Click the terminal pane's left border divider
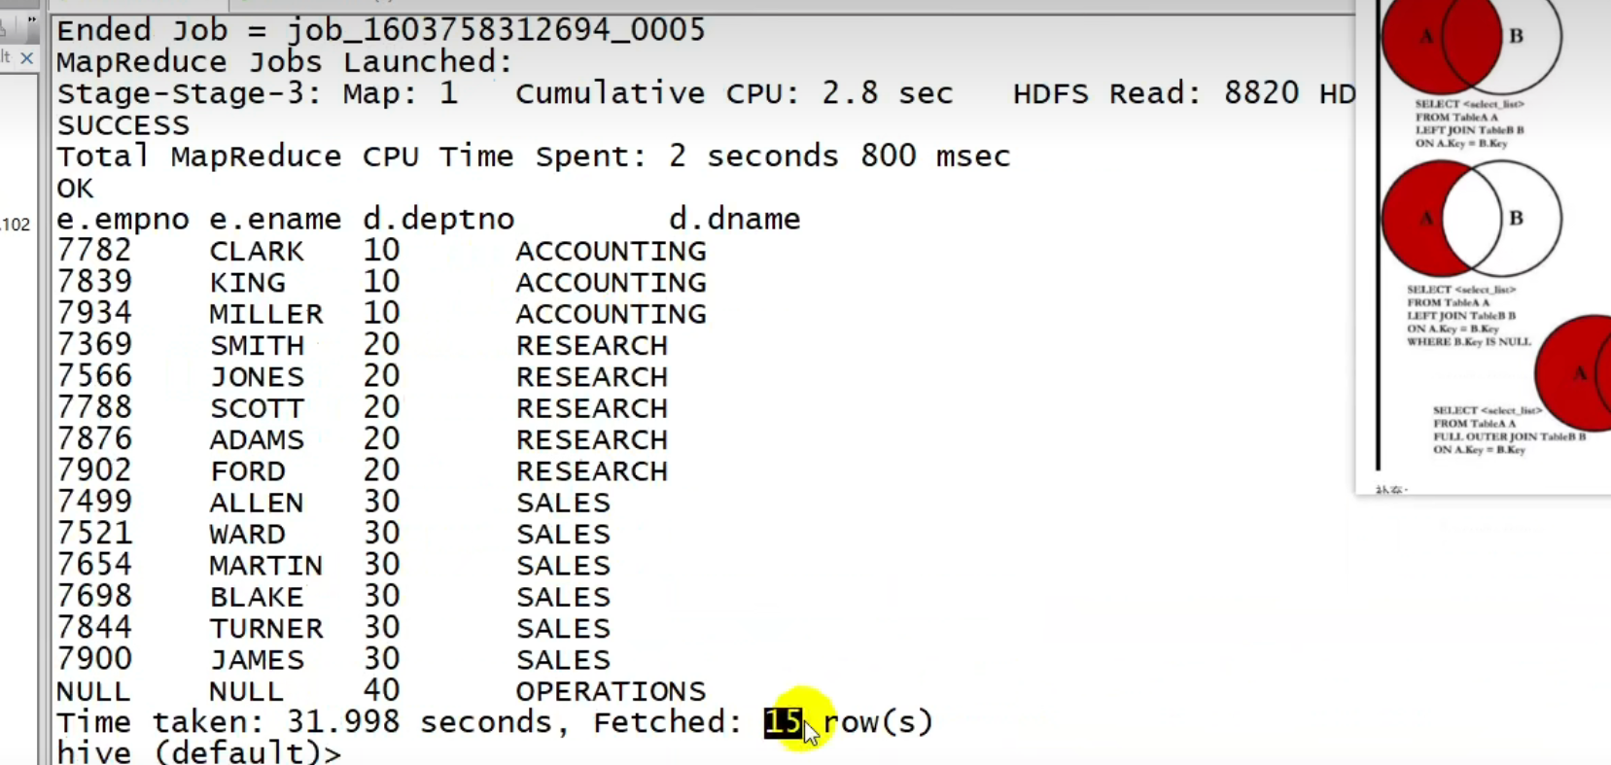This screenshot has height=765, width=1611. [45, 389]
